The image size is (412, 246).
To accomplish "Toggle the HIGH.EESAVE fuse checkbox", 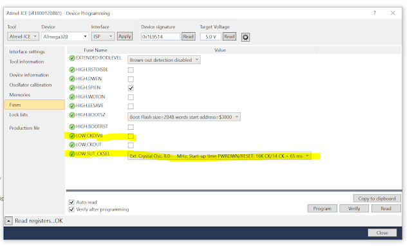I will pyautogui.click(x=131, y=106).
